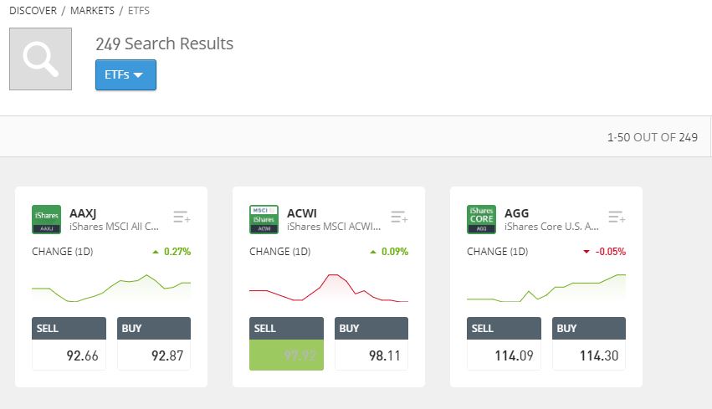712x409 pixels.
Task: Click the large magnifying glass search icon
Action: pos(40,59)
